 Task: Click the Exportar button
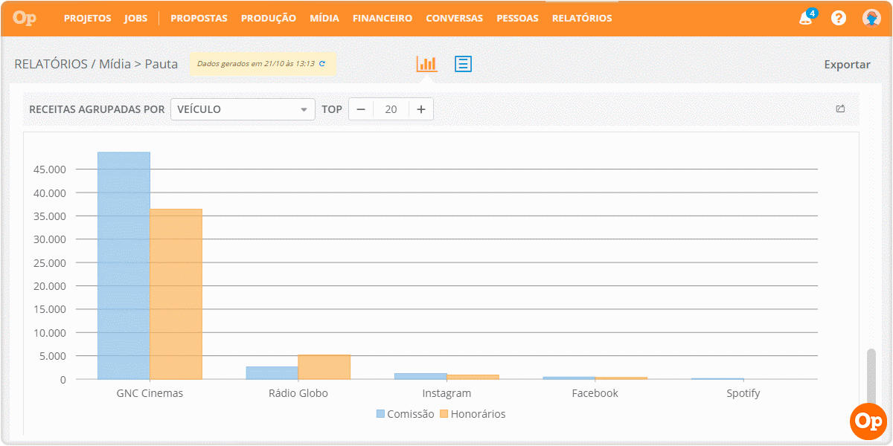[847, 65]
